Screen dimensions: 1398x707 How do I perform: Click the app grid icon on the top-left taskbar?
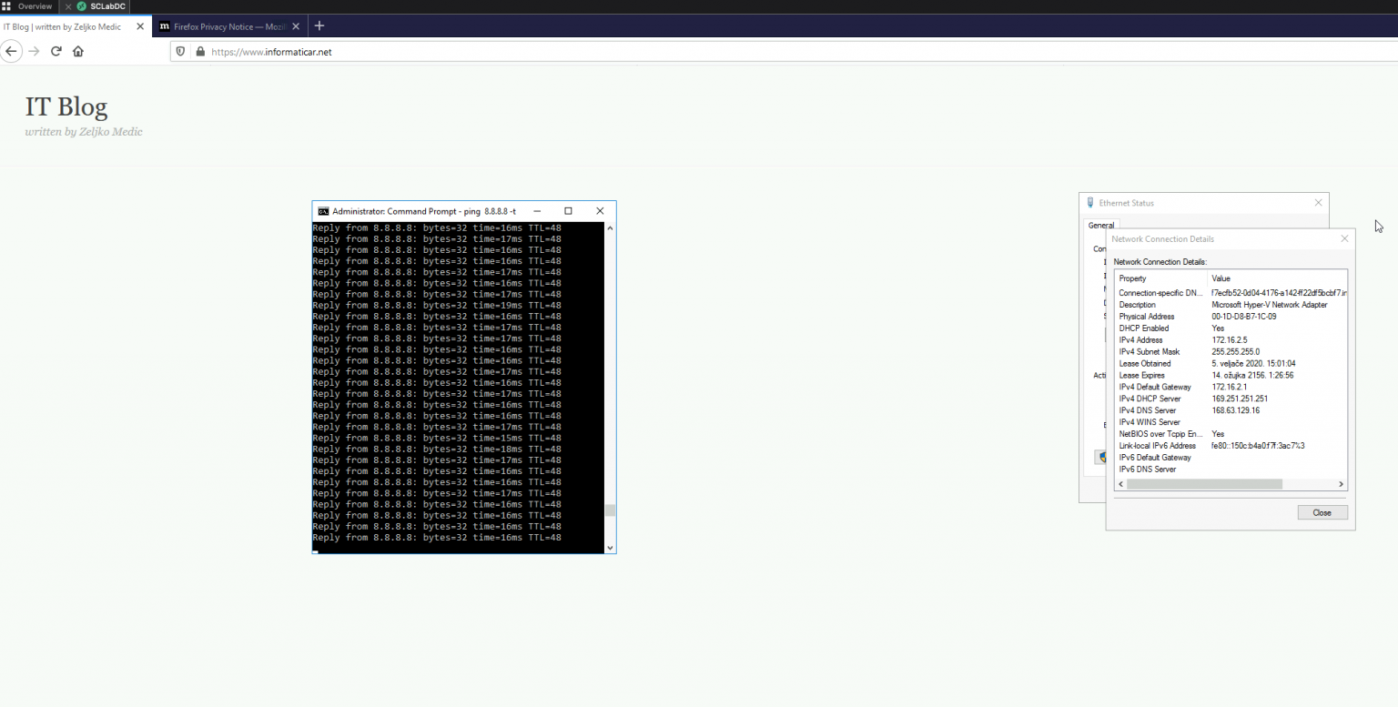coord(6,6)
